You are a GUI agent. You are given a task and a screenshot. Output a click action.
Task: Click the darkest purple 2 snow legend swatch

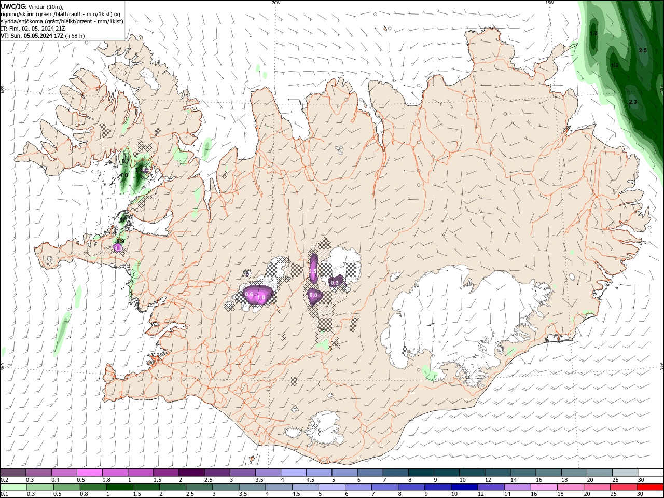pos(191,472)
